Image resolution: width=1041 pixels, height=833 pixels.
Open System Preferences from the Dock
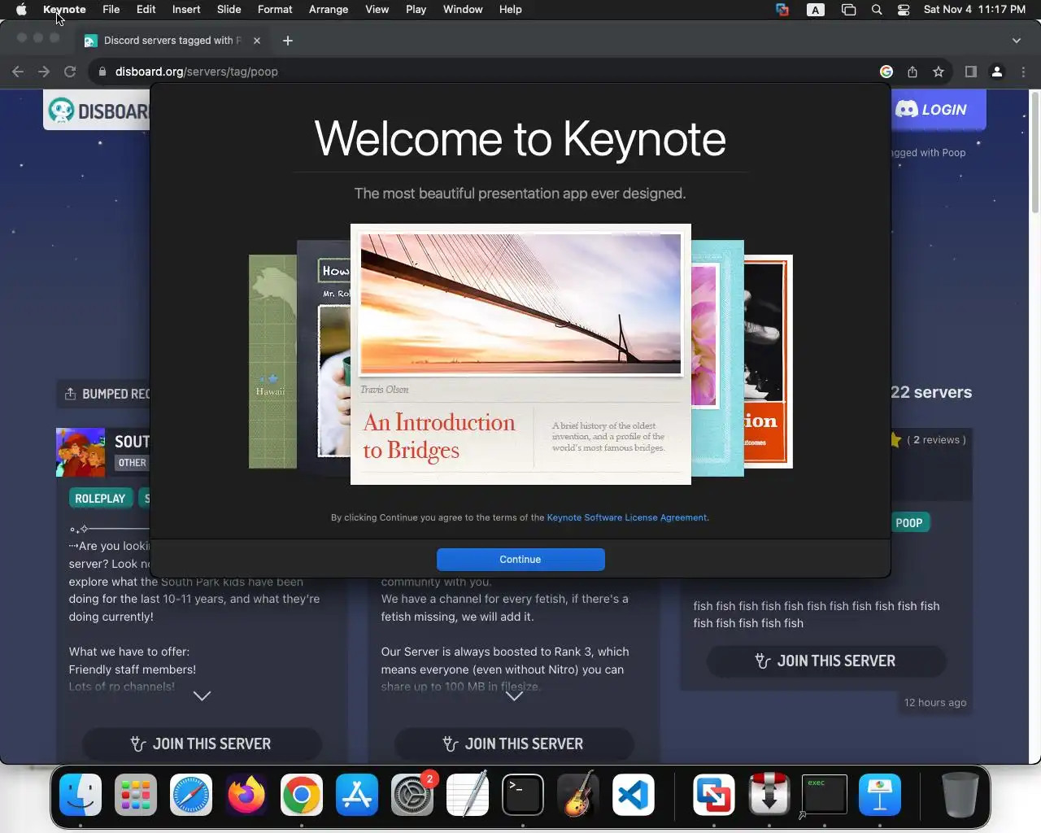[x=412, y=795]
